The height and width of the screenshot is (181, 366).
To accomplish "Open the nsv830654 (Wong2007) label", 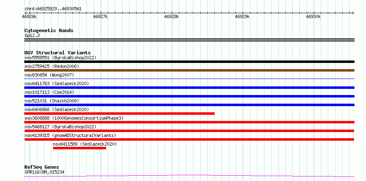I will (x=49, y=75).
